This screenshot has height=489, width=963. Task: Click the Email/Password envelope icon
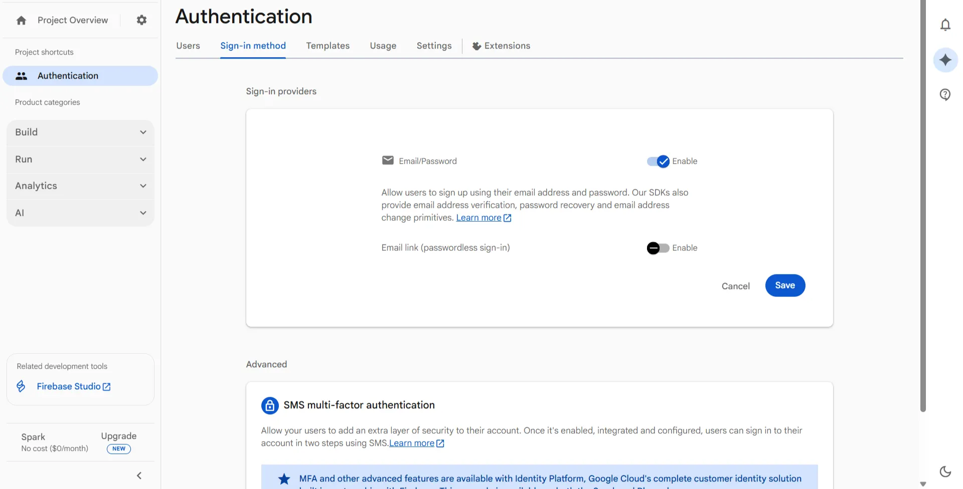click(388, 160)
